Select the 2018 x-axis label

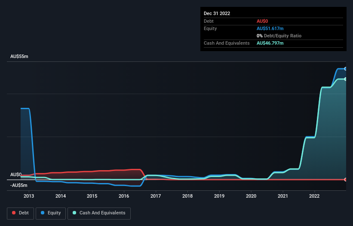187,196
